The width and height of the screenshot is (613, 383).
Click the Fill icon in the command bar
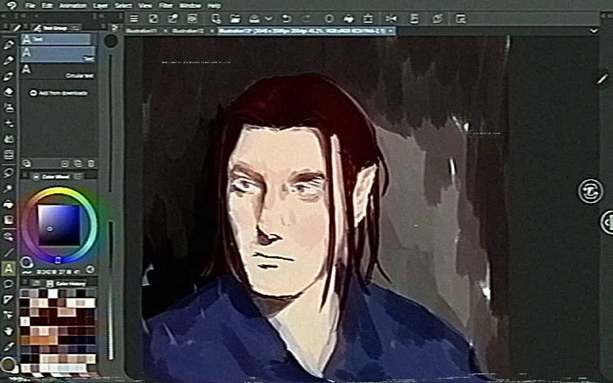[x=349, y=18]
